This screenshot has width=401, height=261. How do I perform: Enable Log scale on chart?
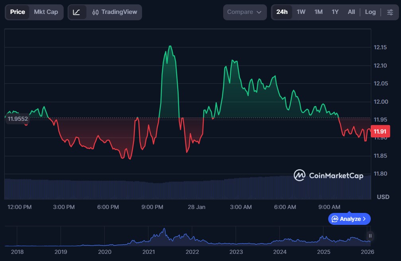370,12
